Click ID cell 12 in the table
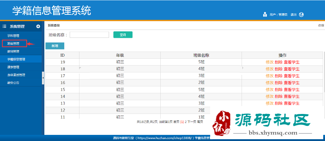This screenshot has height=141, width=325. (x=62, y=110)
